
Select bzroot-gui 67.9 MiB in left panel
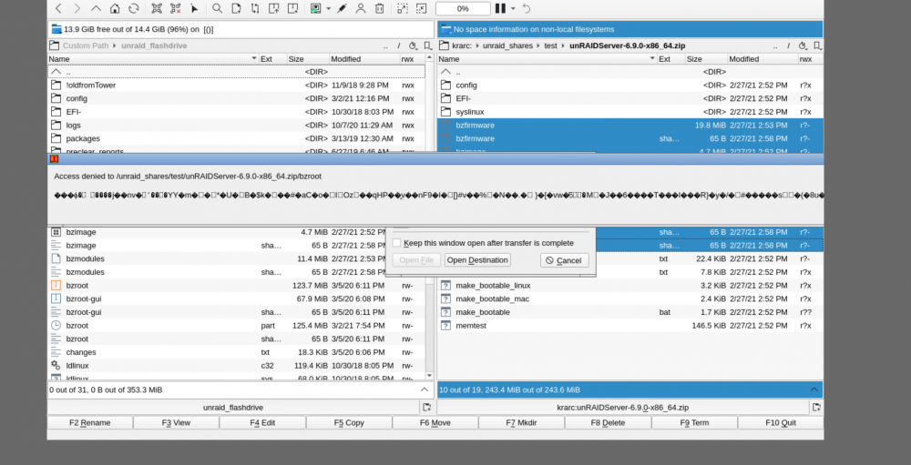(x=237, y=298)
